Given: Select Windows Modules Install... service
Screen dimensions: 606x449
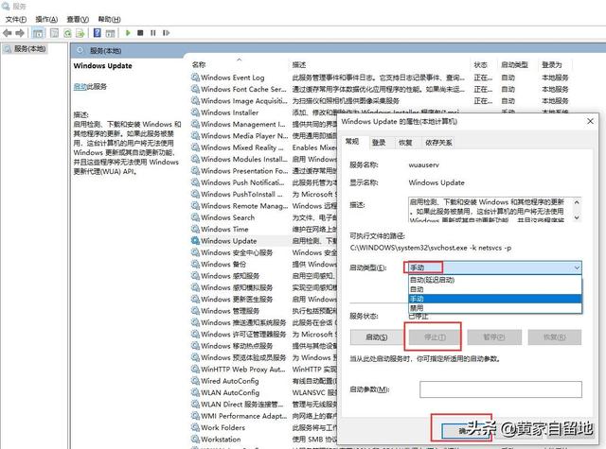Looking at the screenshot, I should click(244, 159).
